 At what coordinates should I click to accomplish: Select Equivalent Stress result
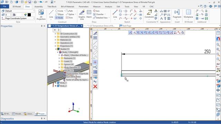(x=73, y=76)
